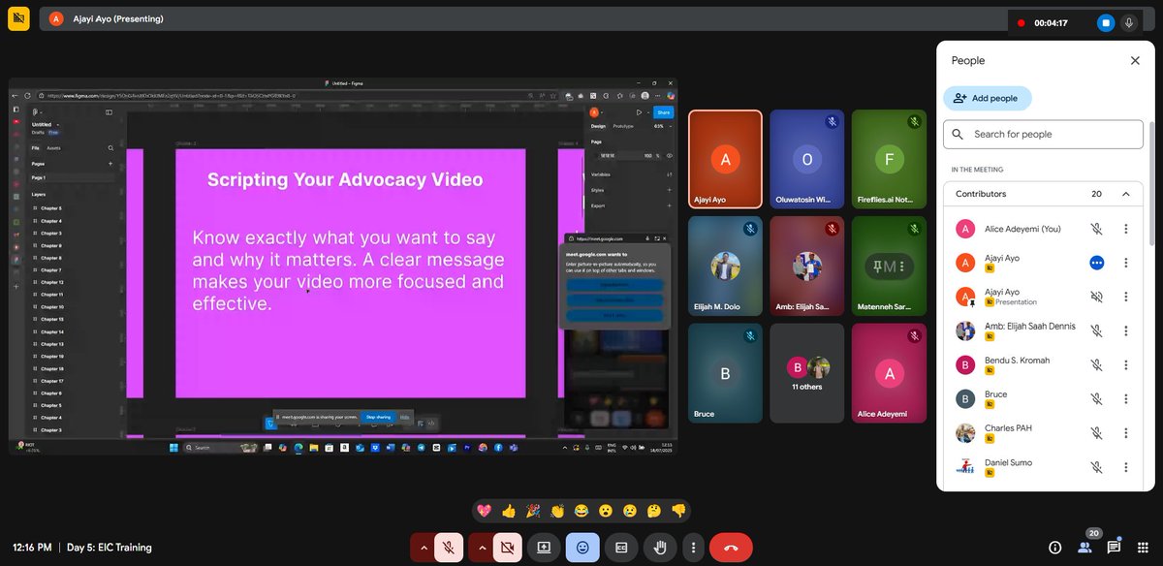Screen dimensions: 1163x566
Task: Close the People panel
Action: coord(1135,60)
